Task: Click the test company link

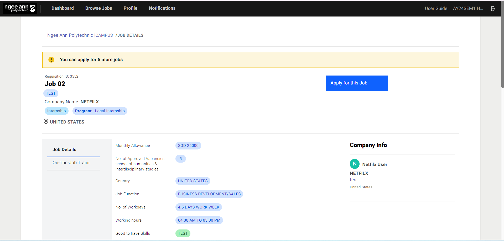Action: (354, 180)
